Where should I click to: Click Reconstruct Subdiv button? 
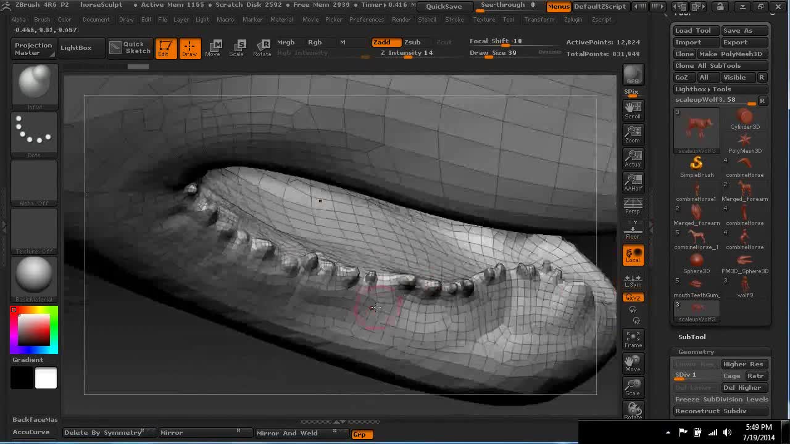pyautogui.click(x=721, y=411)
